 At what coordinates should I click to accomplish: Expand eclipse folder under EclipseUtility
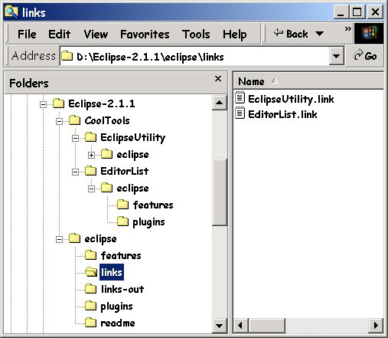tap(91, 155)
